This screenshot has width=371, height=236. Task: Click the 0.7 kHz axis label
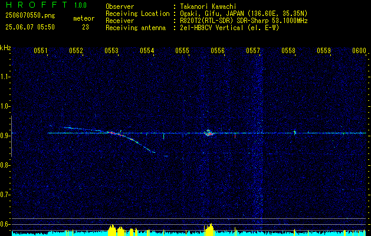[x=5, y=195]
